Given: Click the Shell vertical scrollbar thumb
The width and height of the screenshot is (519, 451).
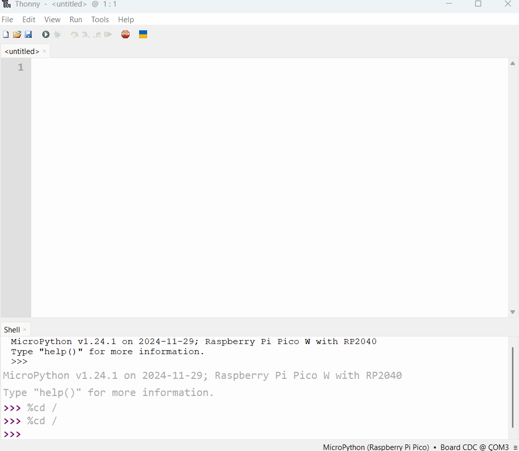Looking at the screenshot, I should coord(513,387).
